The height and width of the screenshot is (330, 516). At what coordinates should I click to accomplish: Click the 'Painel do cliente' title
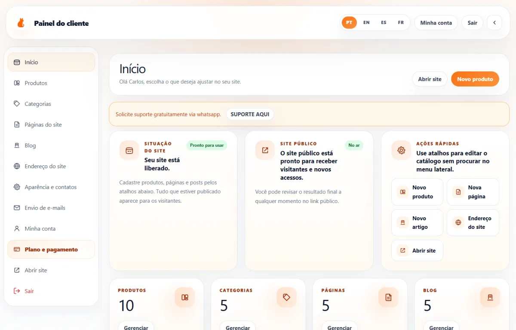[61, 23]
